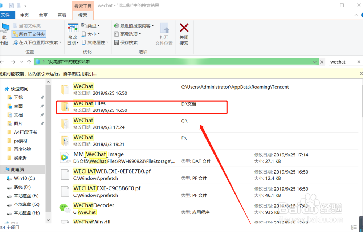Open the 文件 menu
The height and width of the screenshot is (232, 363).
pos(7,15)
